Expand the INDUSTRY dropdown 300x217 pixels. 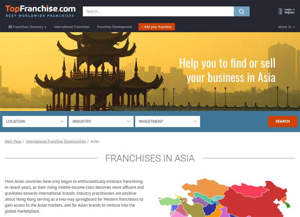point(101,121)
